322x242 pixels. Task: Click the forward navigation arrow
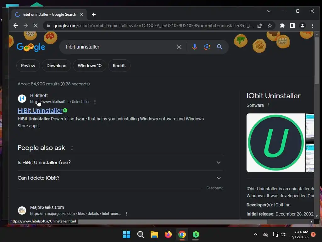pos(26,26)
